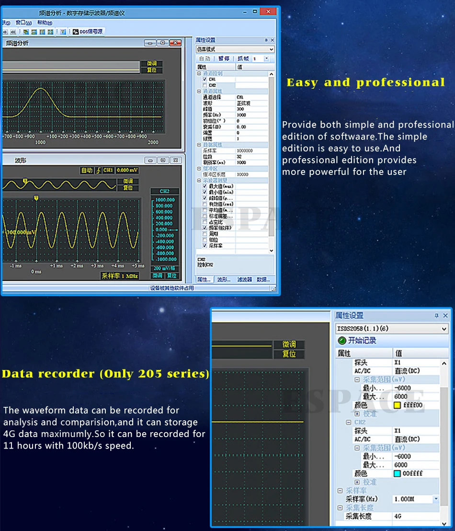Open the DDS信号源 signal source tool
455x531 pixels.
coord(88,32)
